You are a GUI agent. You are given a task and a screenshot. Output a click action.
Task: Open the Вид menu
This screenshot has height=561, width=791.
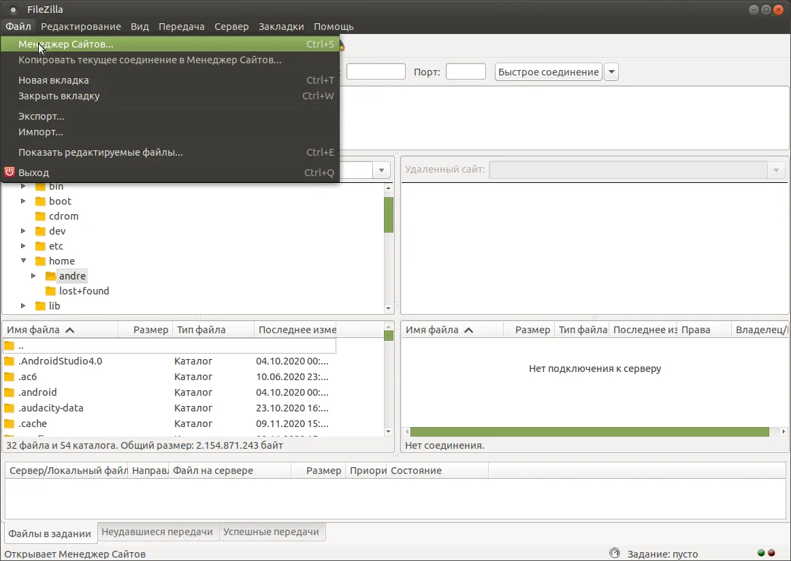coord(140,27)
